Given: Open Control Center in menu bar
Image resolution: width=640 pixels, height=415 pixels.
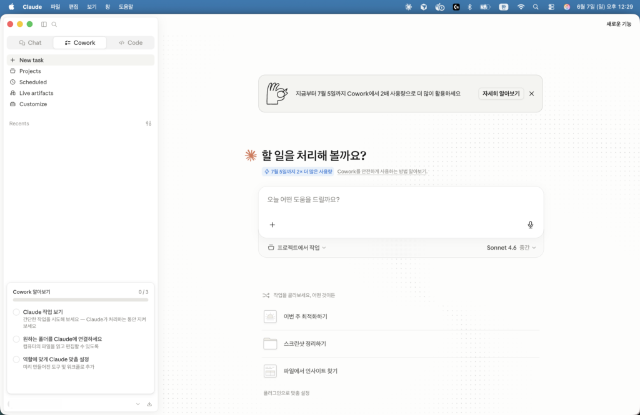Looking at the screenshot, I should pyautogui.click(x=551, y=7).
